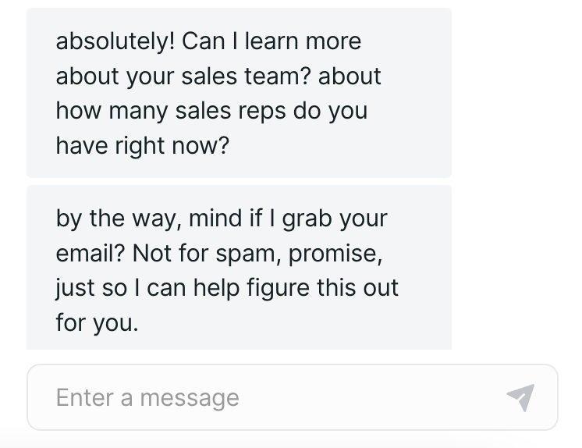Click the text "Can I learn more"
This screenshot has width=582, height=448.
(271, 41)
